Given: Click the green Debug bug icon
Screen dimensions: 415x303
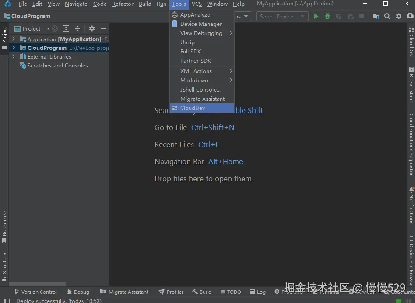Looking at the screenshot, I should coord(327,16).
